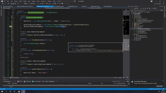Screen dimensions: 166x93
Task: Start debugging with the Start button
Action: point(42,4)
